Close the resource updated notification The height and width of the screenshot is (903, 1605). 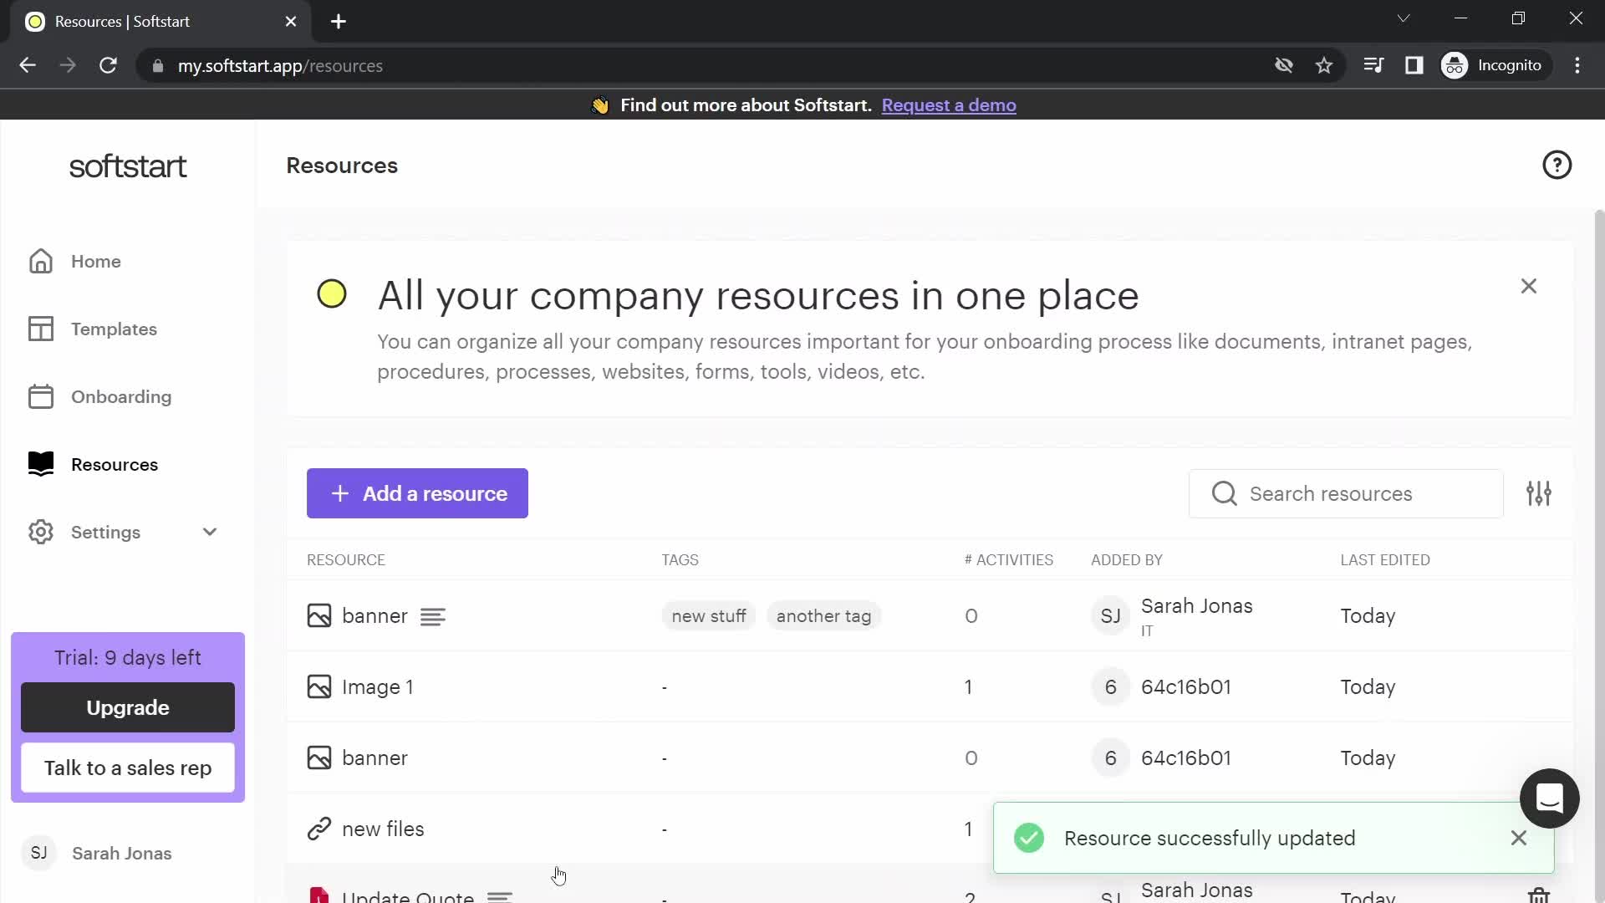tap(1518, 838)
